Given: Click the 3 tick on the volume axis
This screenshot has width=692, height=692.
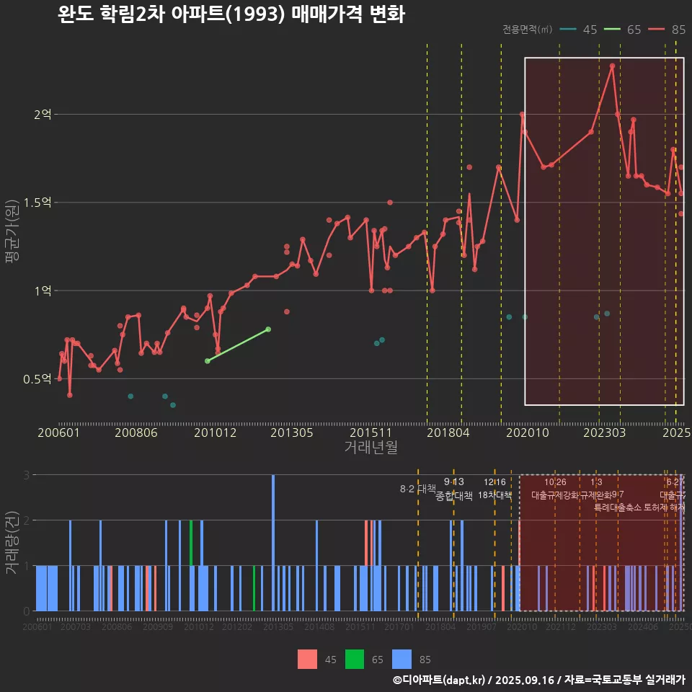Looking at the screenshot, I should pyautogui.click(x=27, y=475).
